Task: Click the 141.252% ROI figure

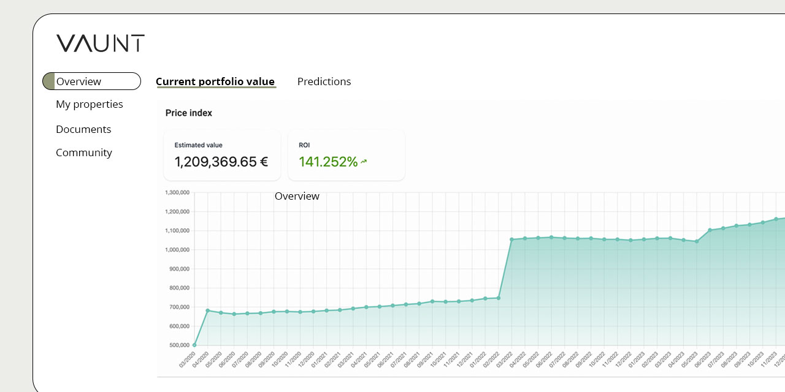Action: [x=328, y=162]
